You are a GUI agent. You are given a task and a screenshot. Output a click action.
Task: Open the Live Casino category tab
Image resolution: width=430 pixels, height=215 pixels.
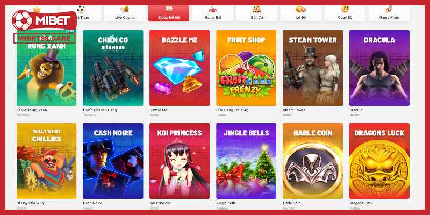click(125, 13)
